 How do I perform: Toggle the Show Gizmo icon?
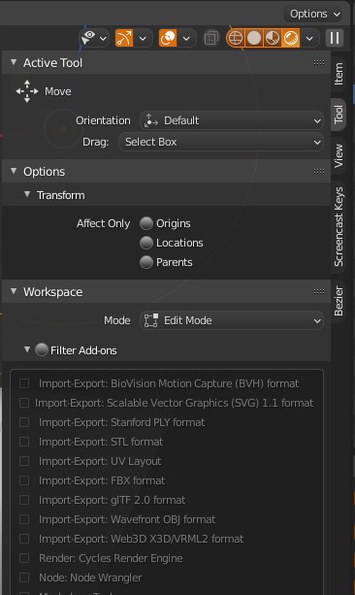tap(124, 38)
